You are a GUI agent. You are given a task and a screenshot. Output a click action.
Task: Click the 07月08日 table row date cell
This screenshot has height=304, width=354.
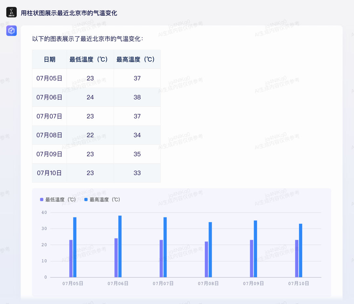[x=49, y=135]
